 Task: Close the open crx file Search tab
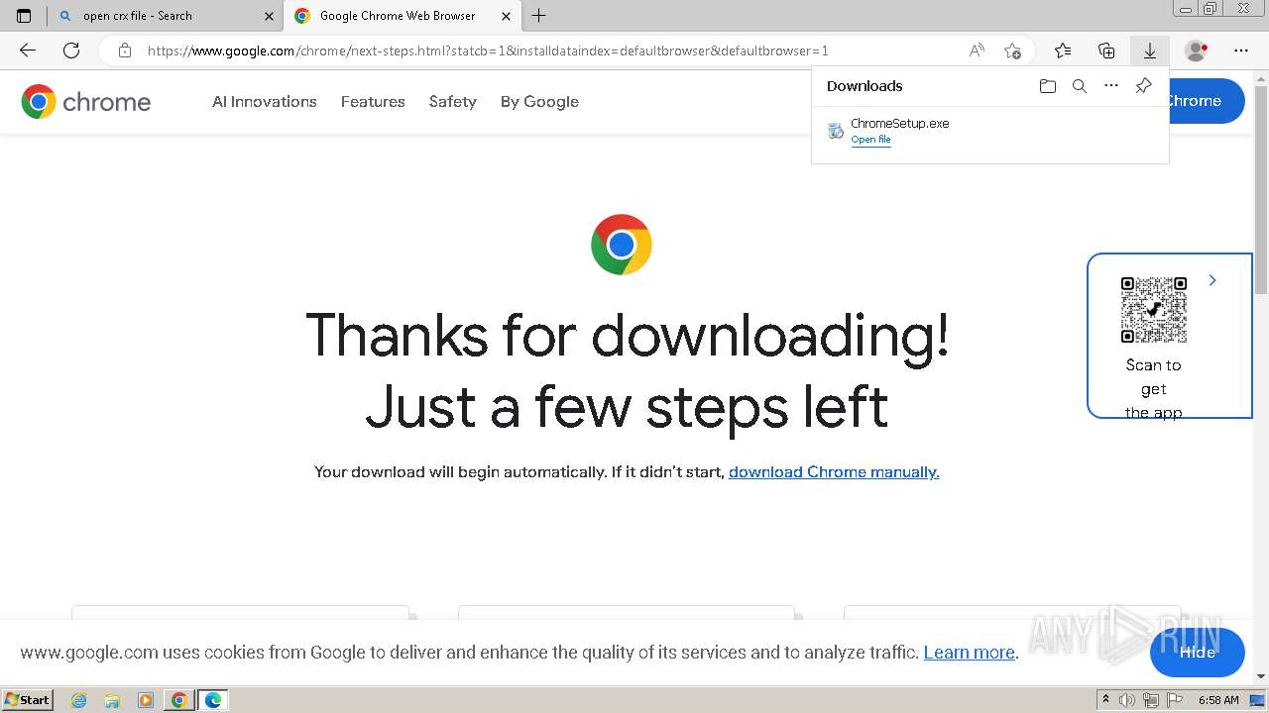(x=269, y=16)
